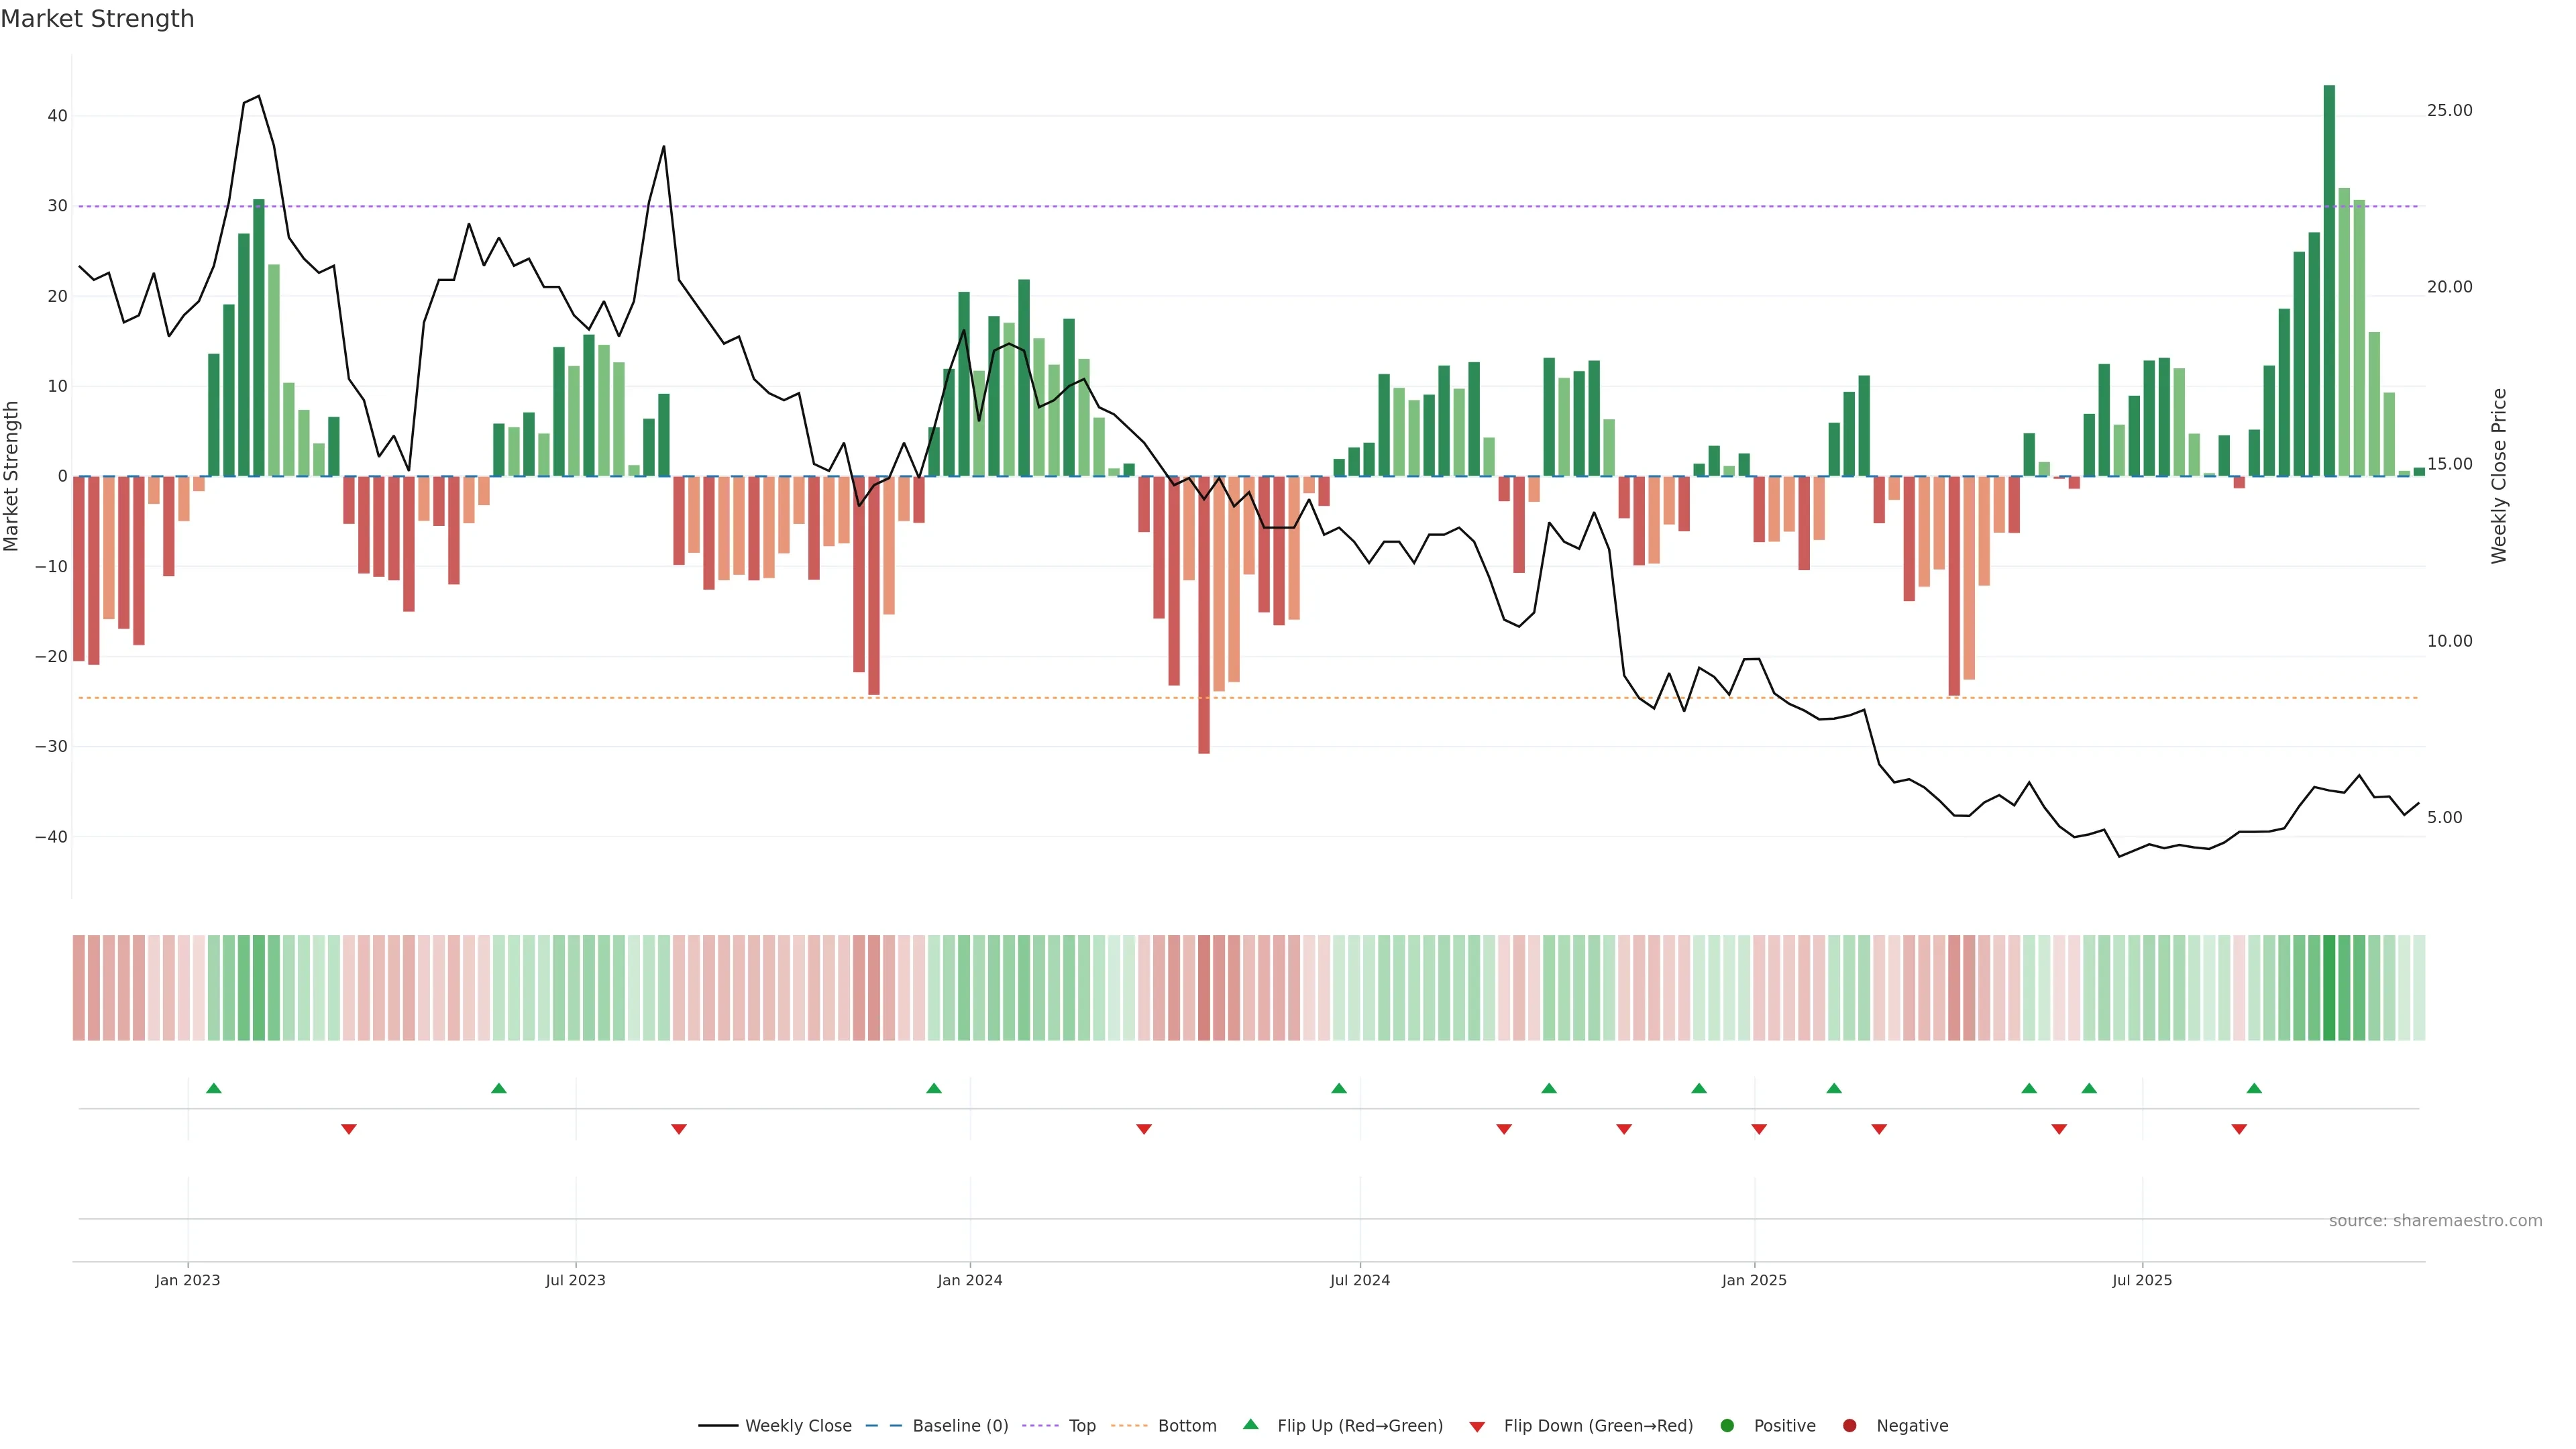Click the green Positive dot in the legend
2576x1449 pixels.
tap(1727, 1426)
